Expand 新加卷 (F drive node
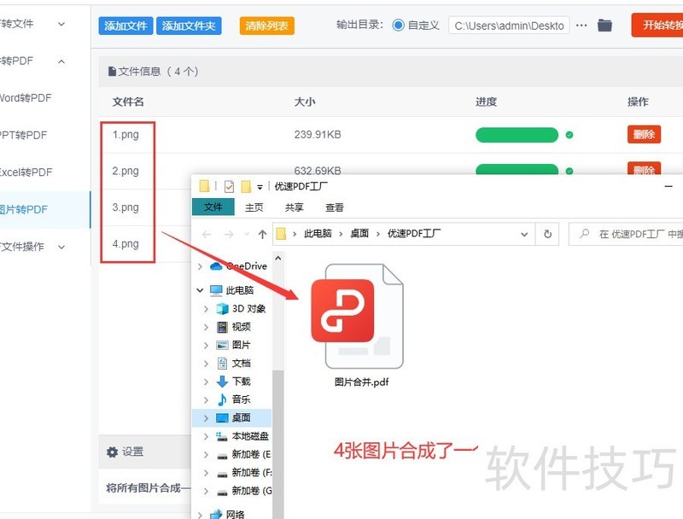Screen dimensions: 683x519 coord(206,473)
